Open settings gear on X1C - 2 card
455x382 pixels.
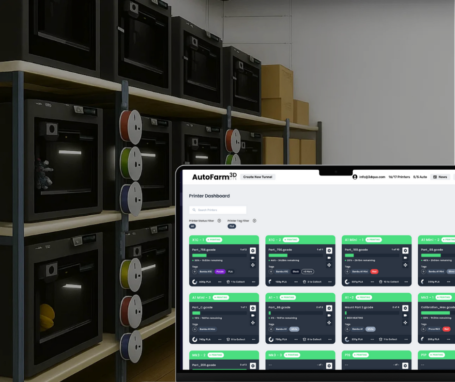(x=329, y=251)
